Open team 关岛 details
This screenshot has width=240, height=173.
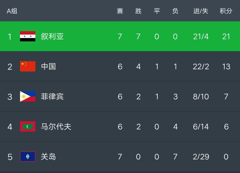48,157
